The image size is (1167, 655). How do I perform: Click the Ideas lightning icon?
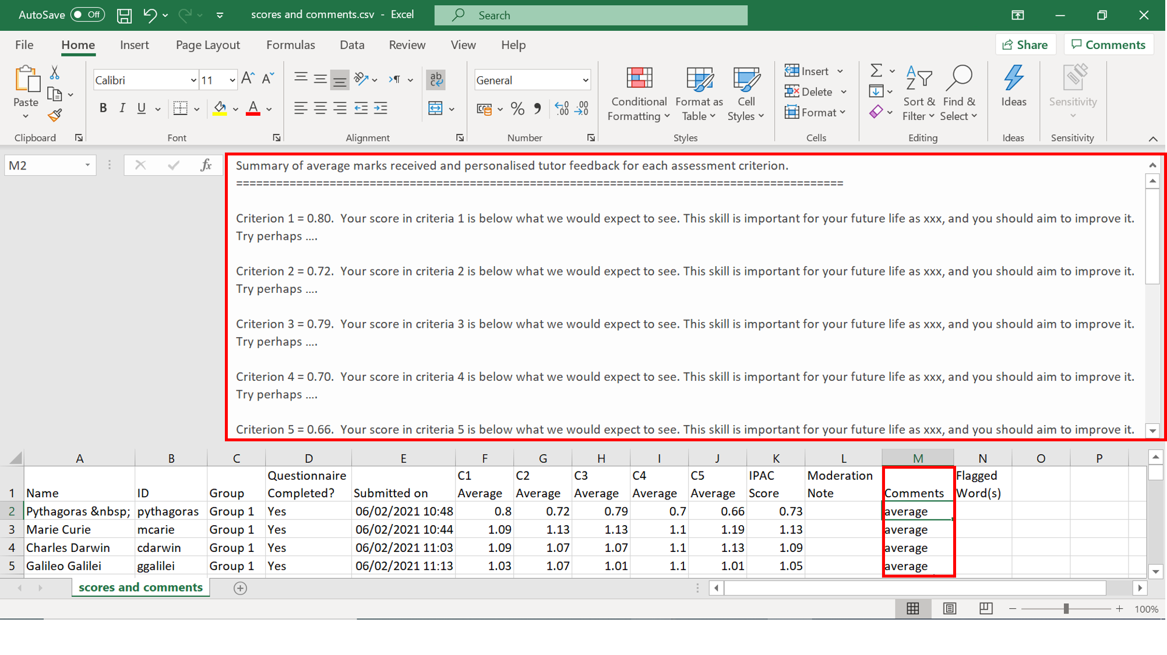click(x=1014, y=79)
